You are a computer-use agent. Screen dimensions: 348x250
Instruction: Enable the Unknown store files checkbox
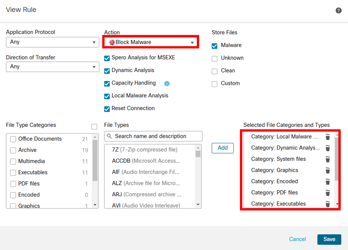coord(215,59)
